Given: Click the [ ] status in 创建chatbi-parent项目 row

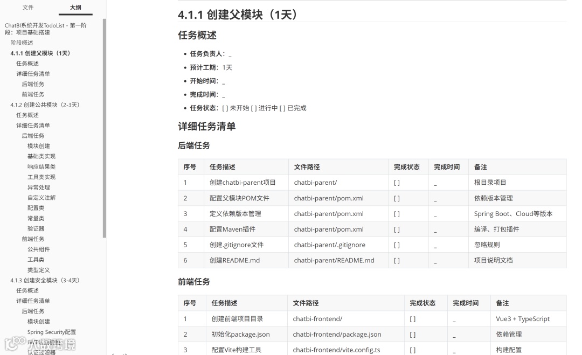Looking at the screenshot, I should (397, 183).
